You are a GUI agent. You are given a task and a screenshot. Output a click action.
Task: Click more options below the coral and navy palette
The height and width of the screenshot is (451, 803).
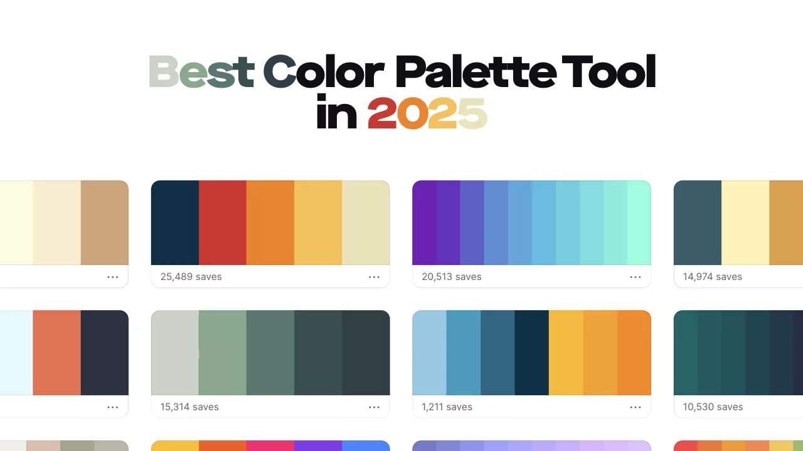click(113, 407)
